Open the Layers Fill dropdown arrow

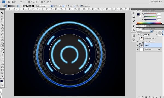163,34
